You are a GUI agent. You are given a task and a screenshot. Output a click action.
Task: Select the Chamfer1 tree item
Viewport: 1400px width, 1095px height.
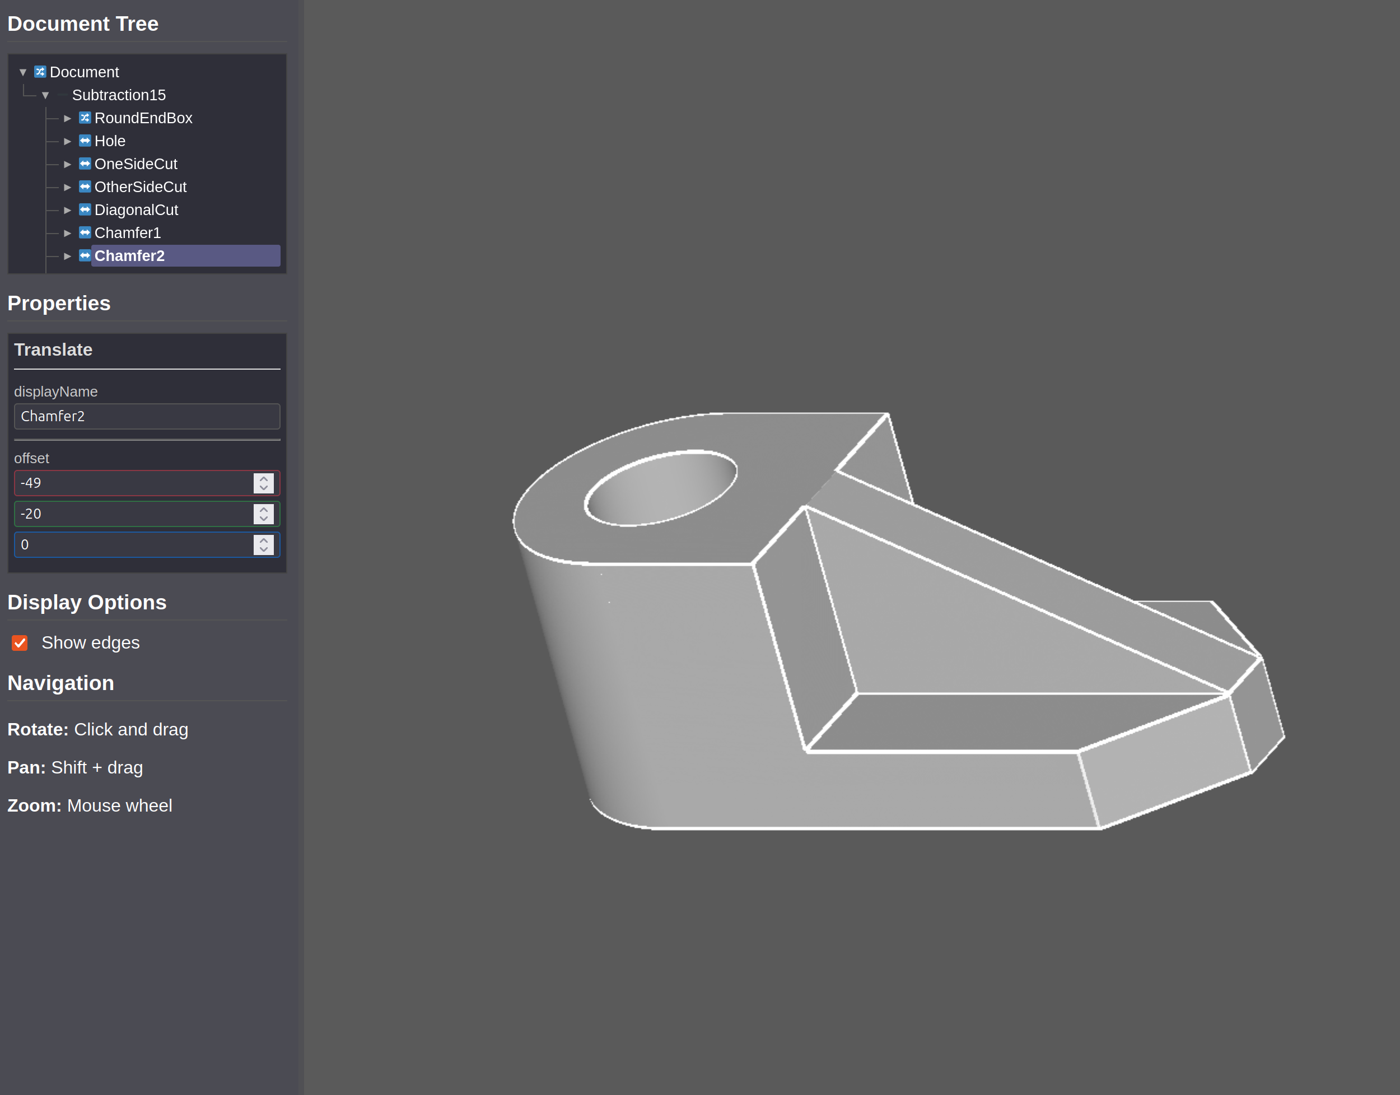coord(128,232)
